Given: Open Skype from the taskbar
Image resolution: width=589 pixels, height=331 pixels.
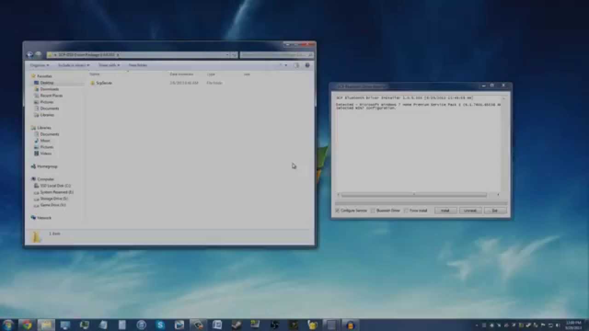Looking at the screenshot, I should coord(160,325).
